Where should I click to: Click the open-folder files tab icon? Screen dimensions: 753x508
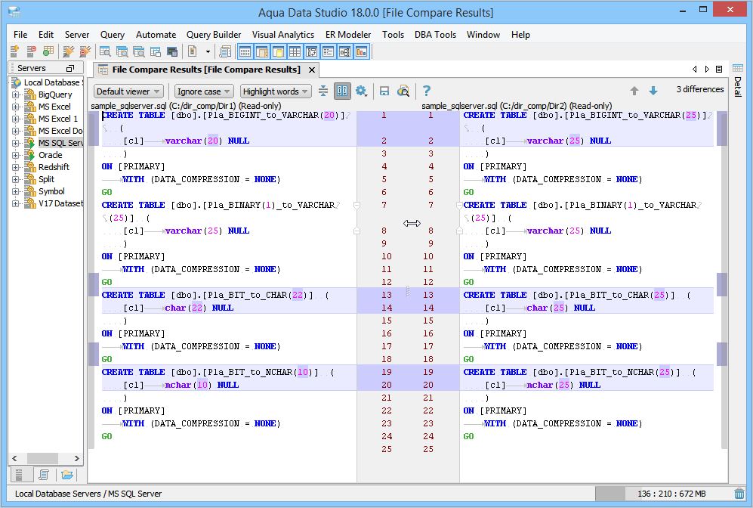tap(67, 475)
